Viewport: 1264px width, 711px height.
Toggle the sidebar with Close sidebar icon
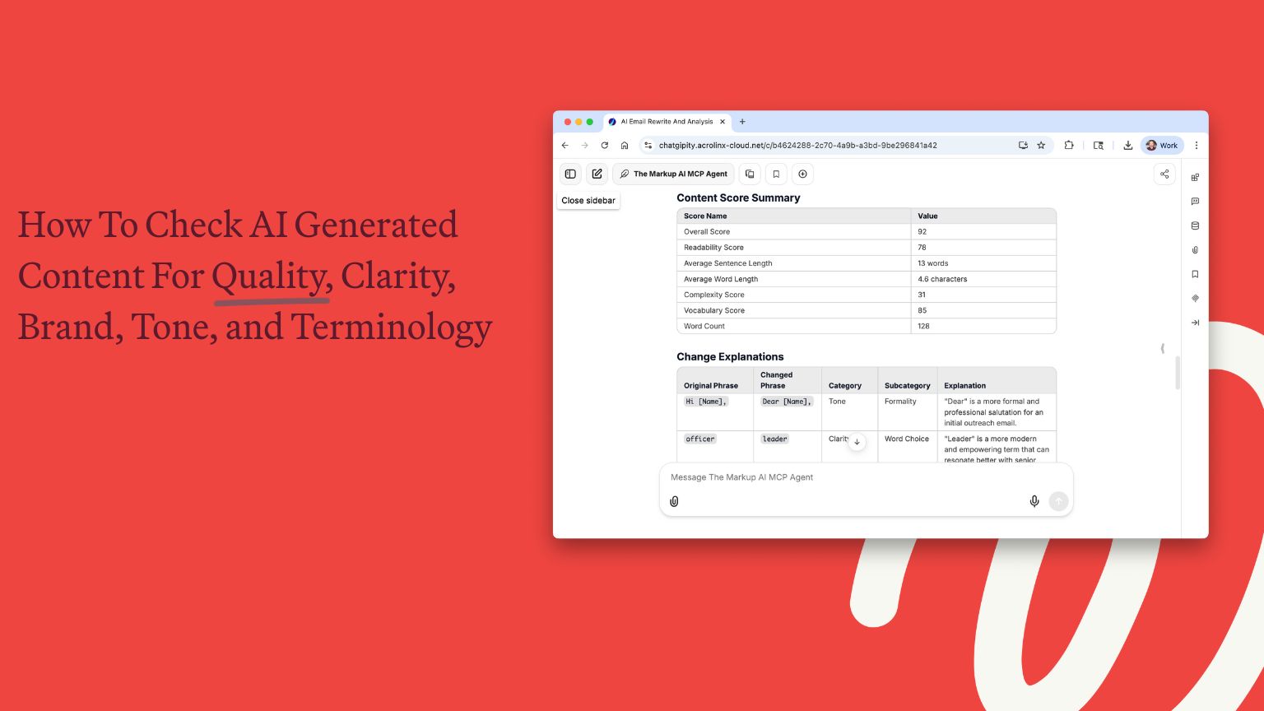click(x=570, y=174)
